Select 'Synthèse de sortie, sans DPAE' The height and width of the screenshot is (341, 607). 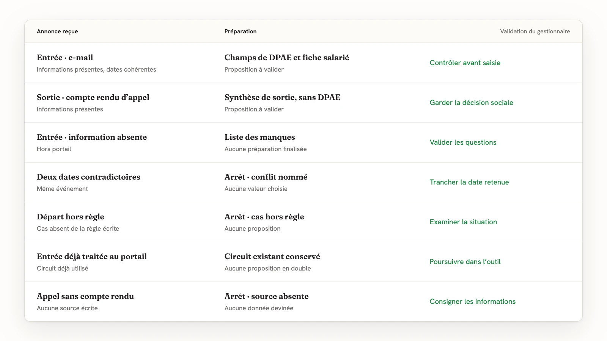point(282,97)
